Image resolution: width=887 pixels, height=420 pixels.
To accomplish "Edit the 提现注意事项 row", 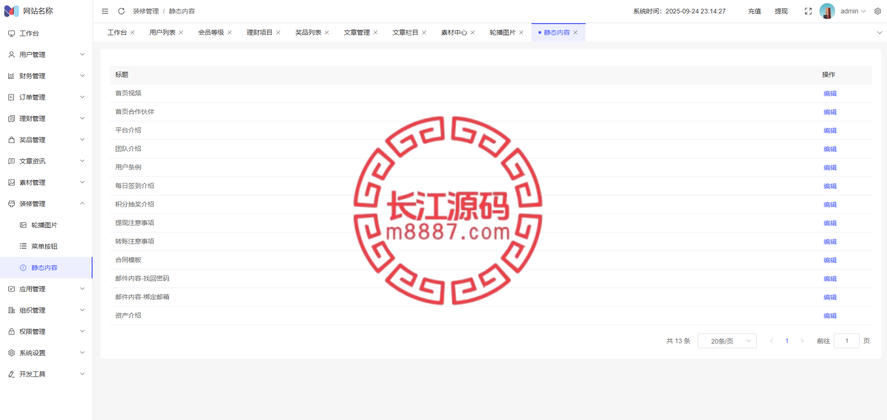I will (830, 223).
